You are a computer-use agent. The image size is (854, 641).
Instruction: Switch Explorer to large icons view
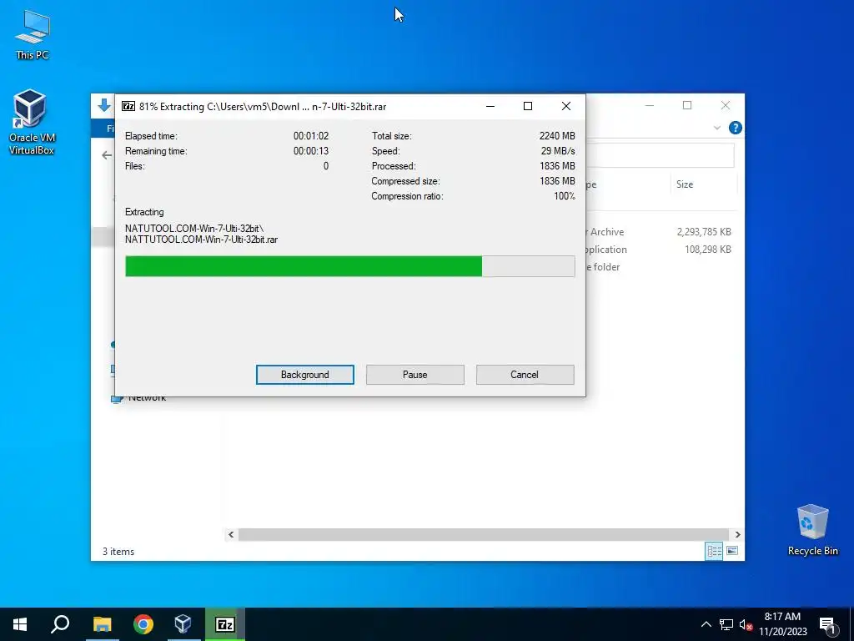coord(732,551)
